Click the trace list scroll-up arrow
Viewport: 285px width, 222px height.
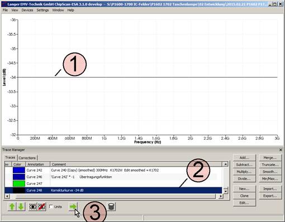[226, 164]
